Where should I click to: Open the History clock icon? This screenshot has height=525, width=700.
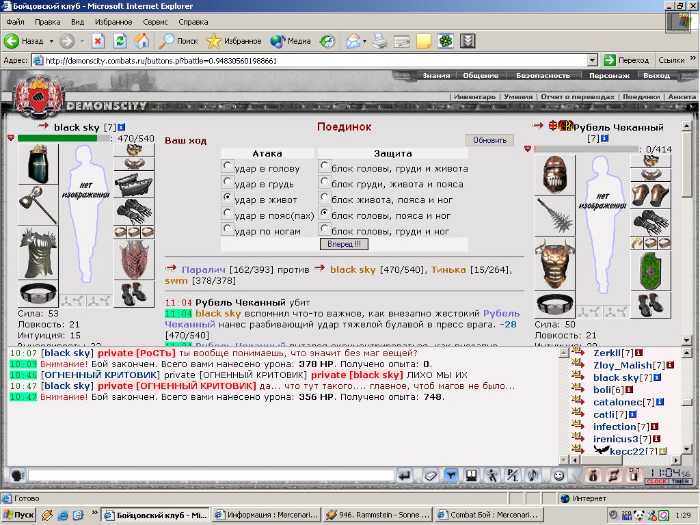point(327,41)
